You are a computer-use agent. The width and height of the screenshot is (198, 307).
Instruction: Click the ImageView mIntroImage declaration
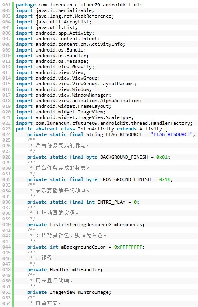tap(69, 292)
